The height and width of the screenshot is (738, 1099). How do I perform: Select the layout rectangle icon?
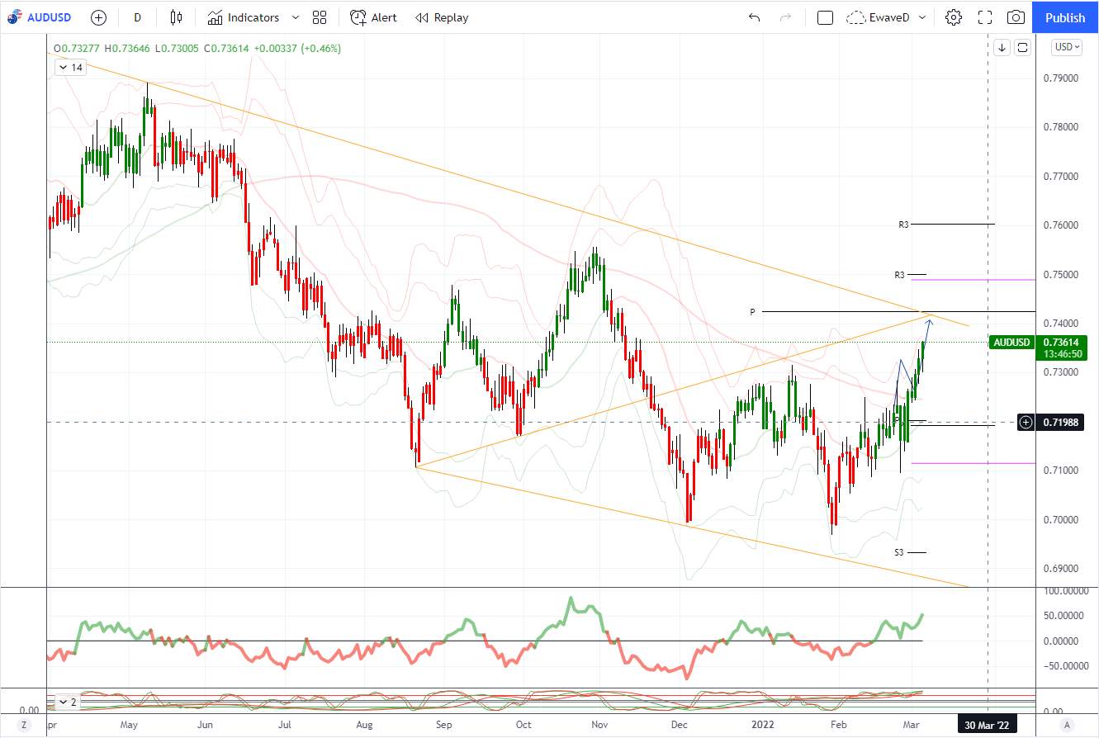point(825,17)
